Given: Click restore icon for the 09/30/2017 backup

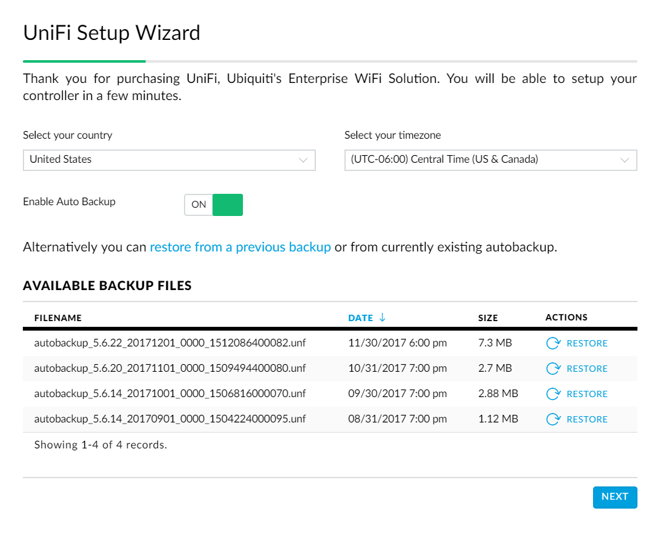Looking at the screenshot, I should pos(552,394).
